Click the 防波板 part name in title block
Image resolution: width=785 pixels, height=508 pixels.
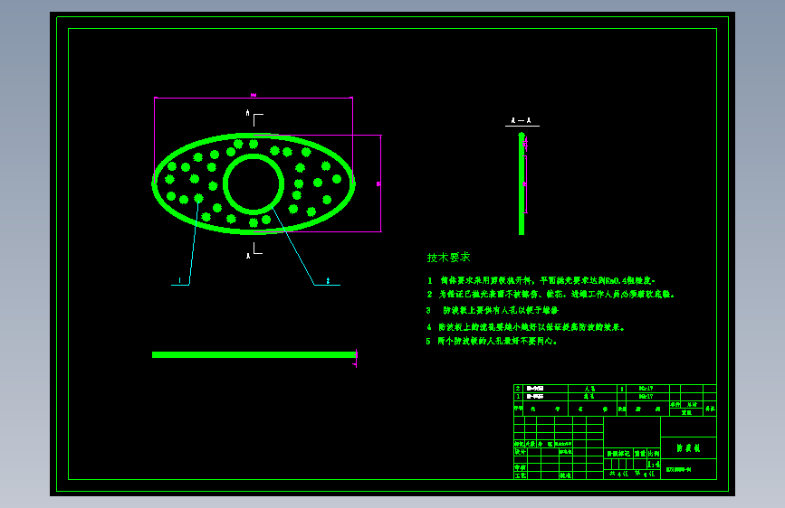point(688,448)
